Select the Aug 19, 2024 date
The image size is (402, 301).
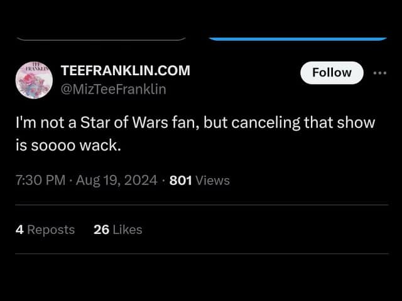116,181
